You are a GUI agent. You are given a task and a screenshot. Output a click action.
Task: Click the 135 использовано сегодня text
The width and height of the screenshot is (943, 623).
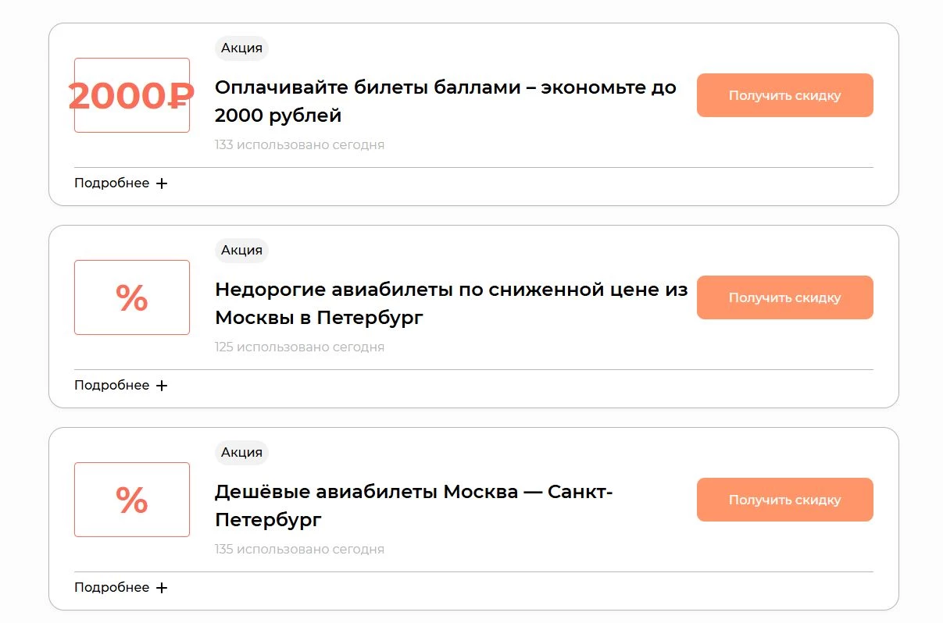299,550
